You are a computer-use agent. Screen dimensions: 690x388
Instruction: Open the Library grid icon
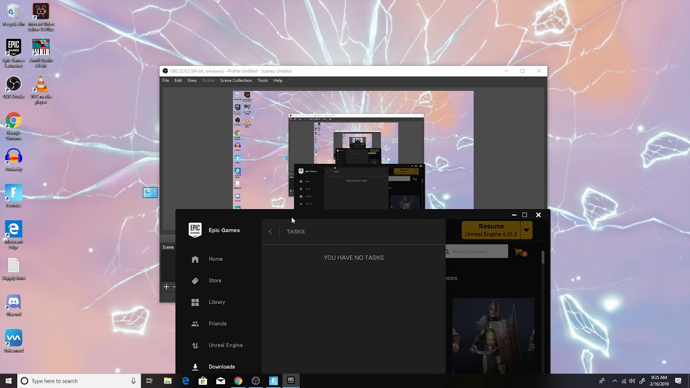(x=195, y=302)
